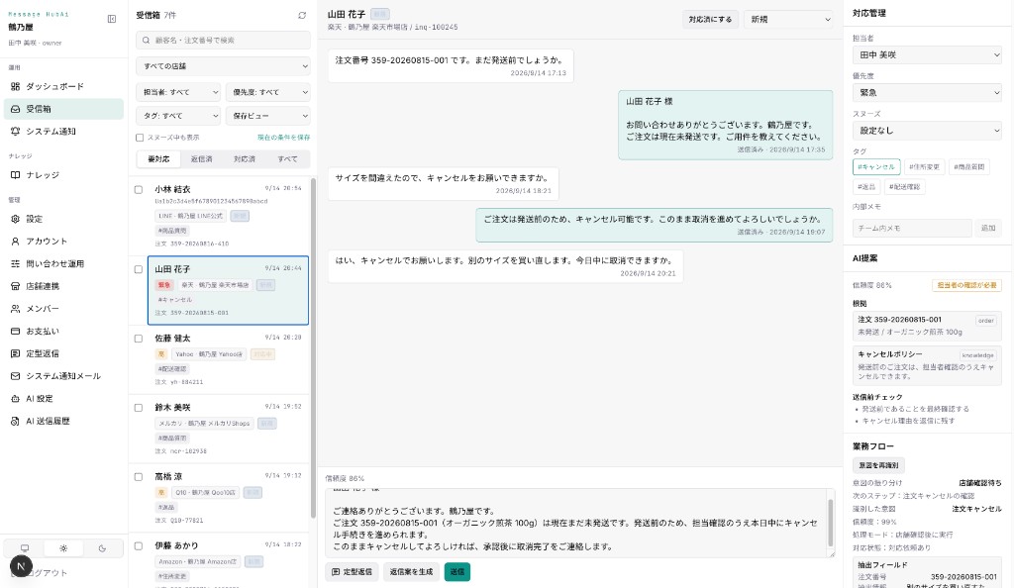Viewport: 1014px width, 588px height.
Task: Switch to the 要対応 tab
Action: 158,159
